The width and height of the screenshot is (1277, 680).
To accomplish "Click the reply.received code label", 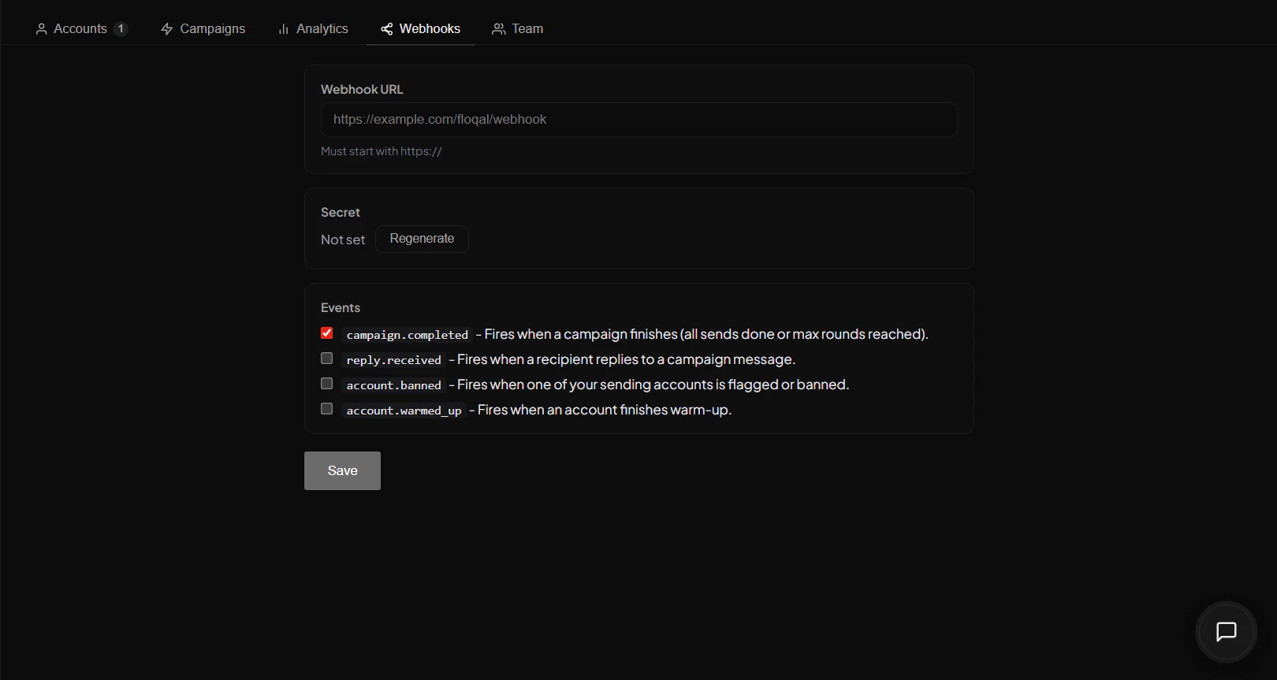I will pos(393,360).
